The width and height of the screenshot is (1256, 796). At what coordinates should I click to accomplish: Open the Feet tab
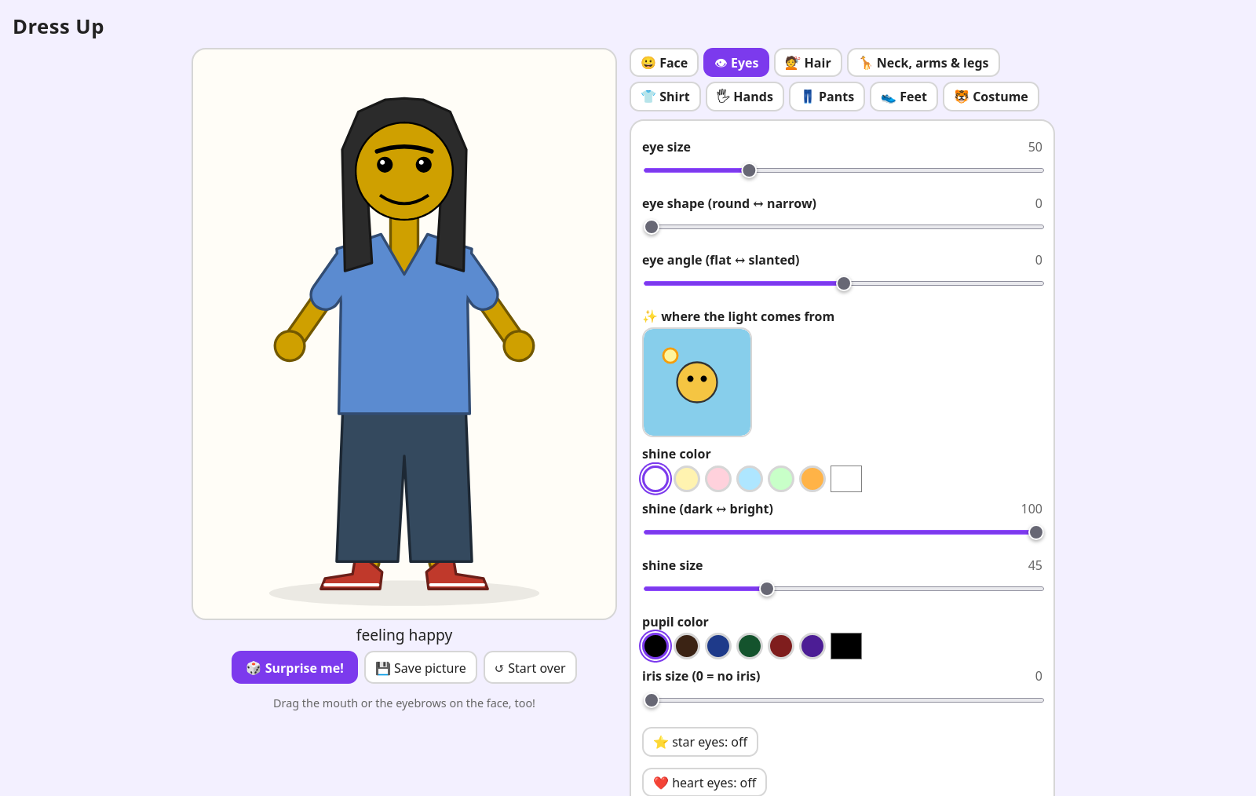(904, 97)
